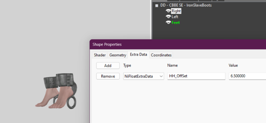The image size is (266, 123).
Task: Toggle visibility of the Right shape
Action: tap(168, 11)
